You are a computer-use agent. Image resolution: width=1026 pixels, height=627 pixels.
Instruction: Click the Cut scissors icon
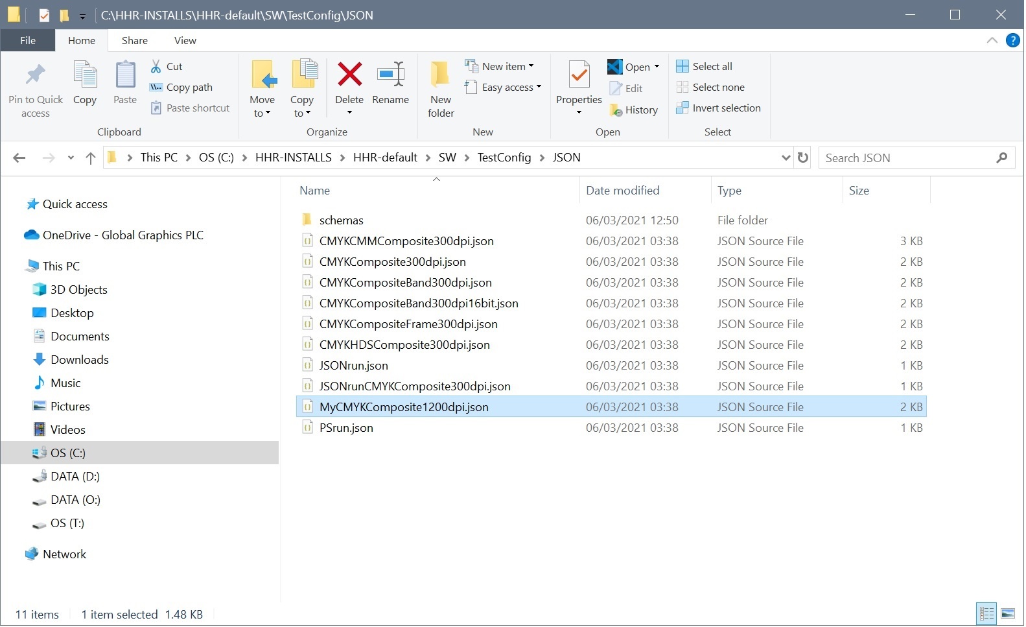156,66
